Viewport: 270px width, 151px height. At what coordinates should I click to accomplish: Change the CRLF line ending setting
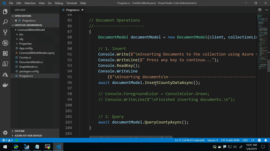click(x=245, y=140)
